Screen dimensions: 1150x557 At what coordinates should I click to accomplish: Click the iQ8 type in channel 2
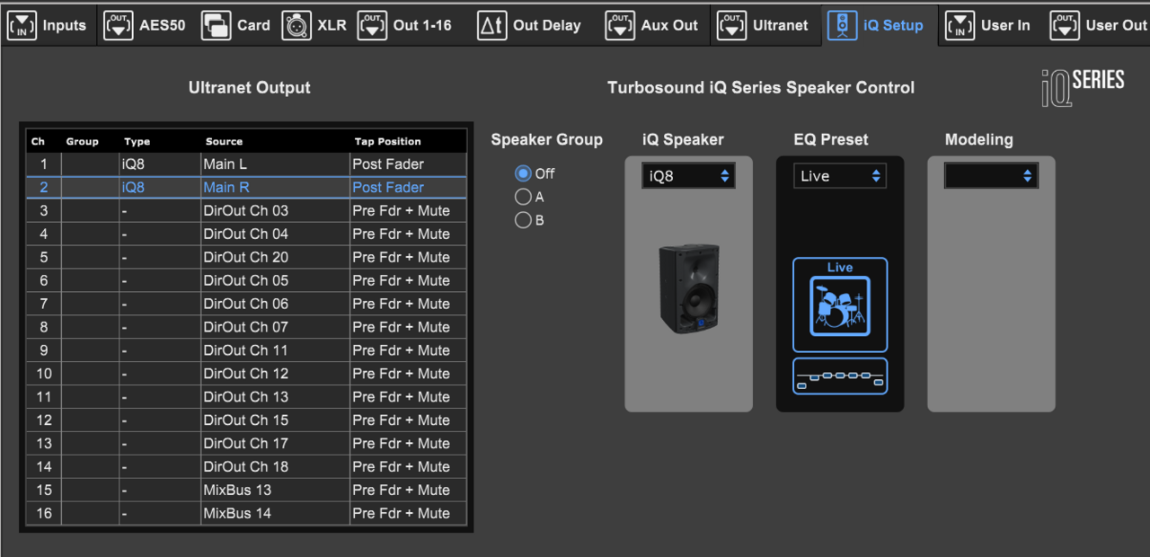point(160,188)
